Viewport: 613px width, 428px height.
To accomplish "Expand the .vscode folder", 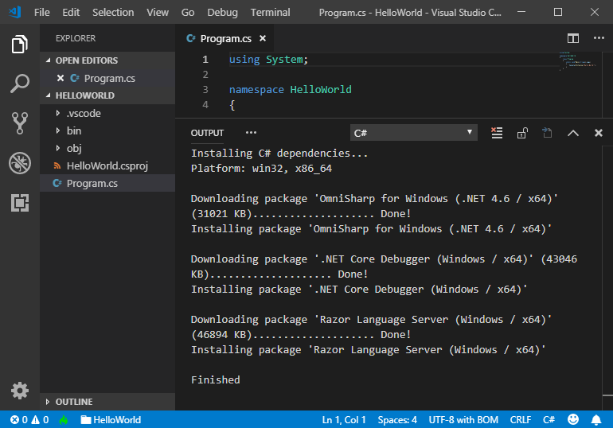I will click(83, 113).
